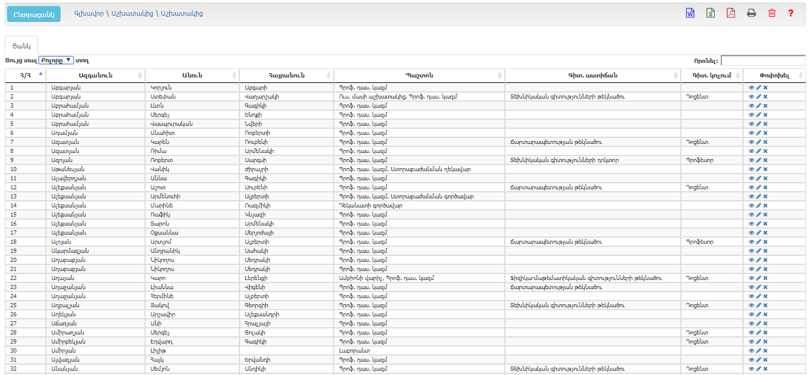The width and height of the screenshot is (809, 375).
Task: Sort by the Հ/Հ number column
Action: 25,75
